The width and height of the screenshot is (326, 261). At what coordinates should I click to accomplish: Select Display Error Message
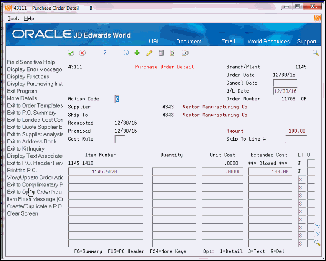tap(34, 70)
